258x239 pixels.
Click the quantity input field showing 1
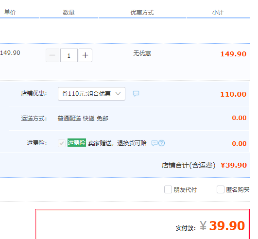[69, 55]
